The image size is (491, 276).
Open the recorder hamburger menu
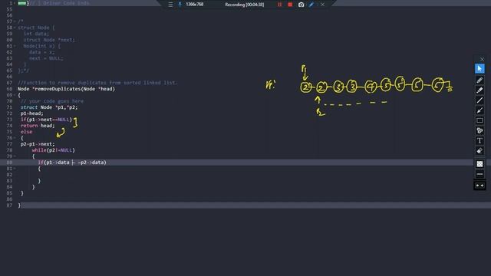(170, 5)
